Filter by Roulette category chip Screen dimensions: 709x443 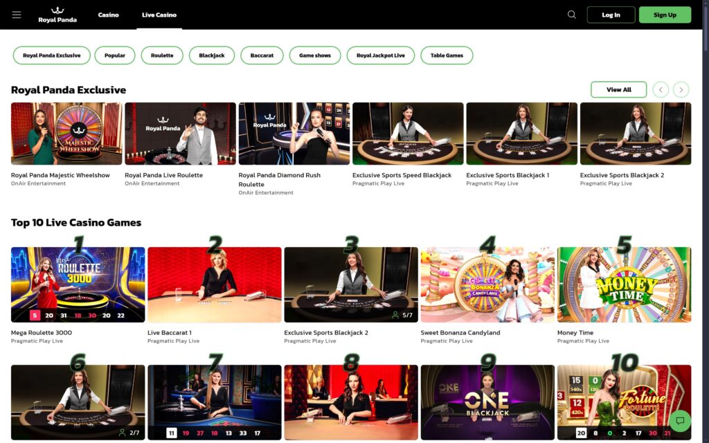click(162, 55)
